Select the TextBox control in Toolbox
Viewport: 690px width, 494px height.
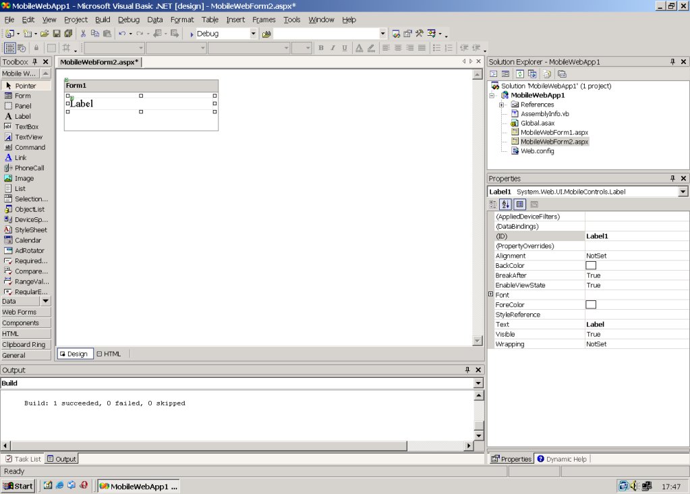click(26, 126)
